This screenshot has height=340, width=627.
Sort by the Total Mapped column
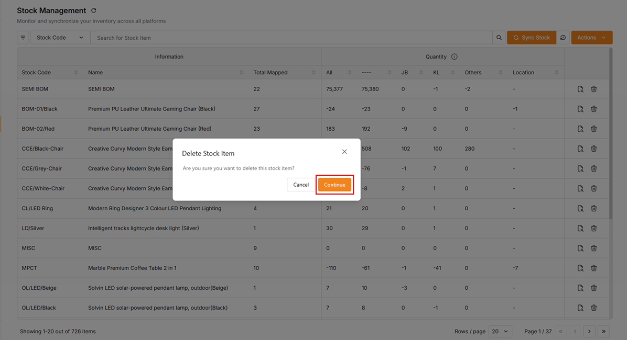(313, 73)
